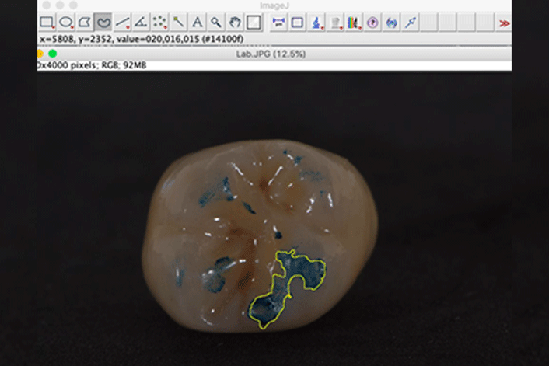The width and height of the screenshot is (549, 366).
Task: Select the Angle measurement tool
Action: 141,23
